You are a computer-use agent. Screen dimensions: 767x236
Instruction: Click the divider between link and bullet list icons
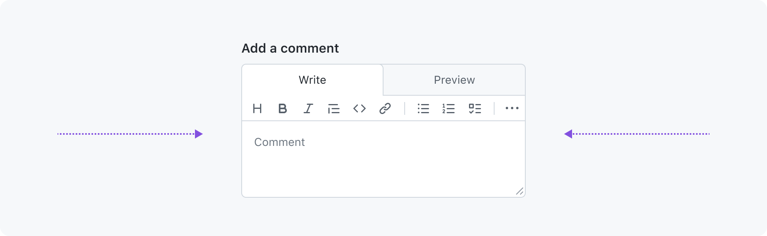[405, 108]
